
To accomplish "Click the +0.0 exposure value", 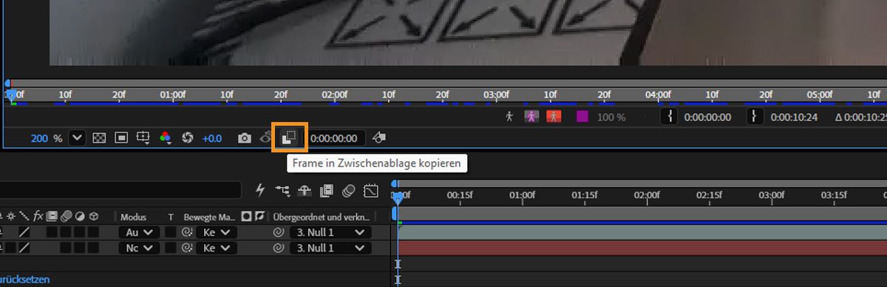I will pos(212,138).
